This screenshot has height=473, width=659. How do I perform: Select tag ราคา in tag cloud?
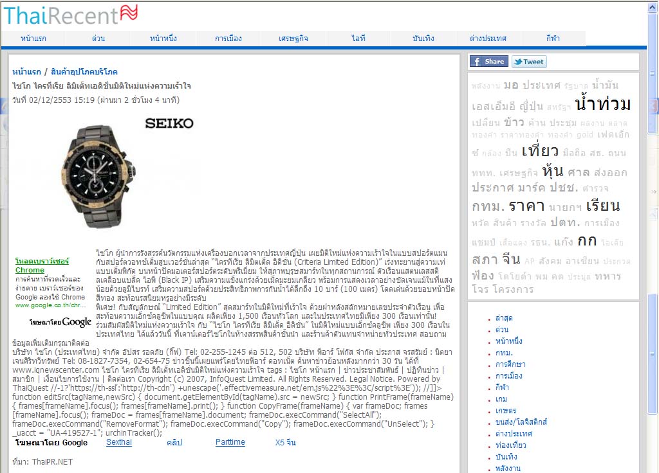[526, 206]
